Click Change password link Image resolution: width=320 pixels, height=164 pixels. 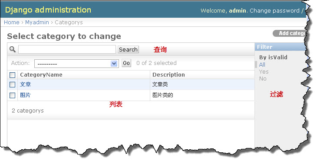[x=274, y=10]
